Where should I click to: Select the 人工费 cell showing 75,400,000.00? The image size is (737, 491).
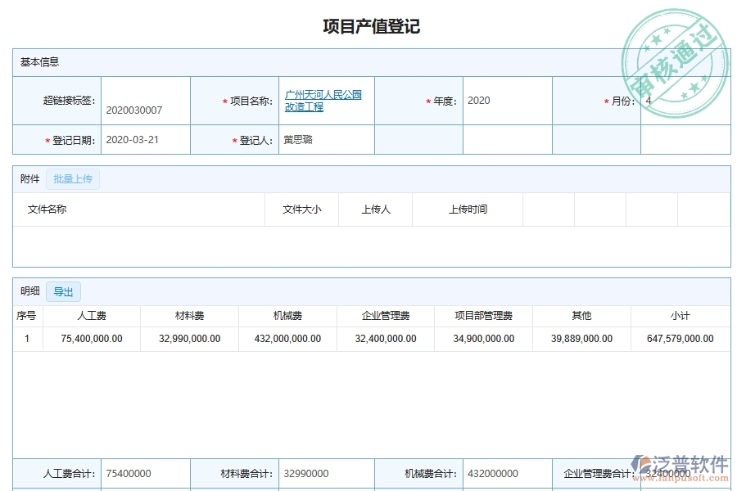coord(91,338)
